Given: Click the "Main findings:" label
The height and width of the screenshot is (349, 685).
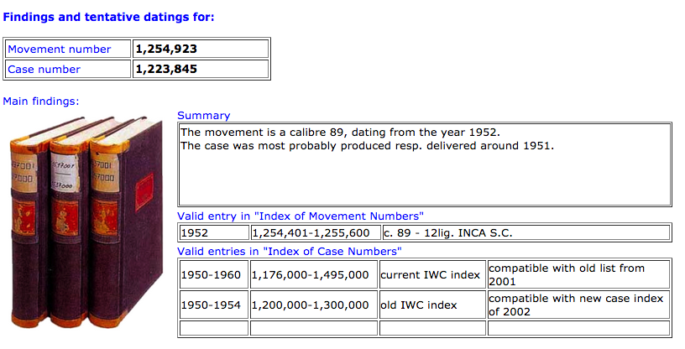Looking at the screenshot, I should coord(41,102).
